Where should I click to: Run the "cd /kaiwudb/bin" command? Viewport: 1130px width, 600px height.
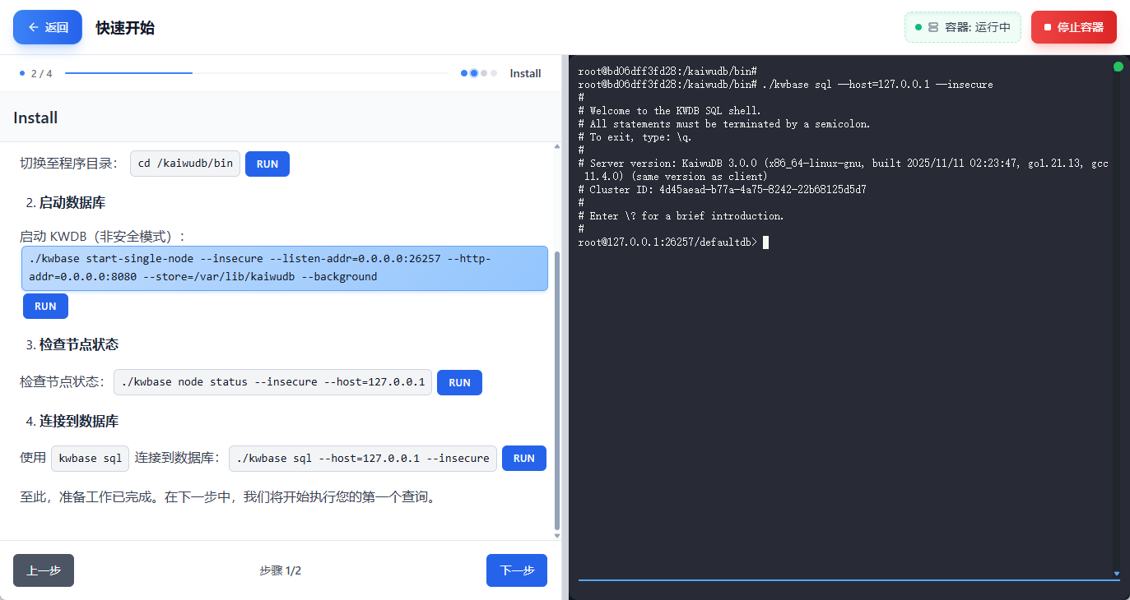pyautogui.click(x=267, y=164)
